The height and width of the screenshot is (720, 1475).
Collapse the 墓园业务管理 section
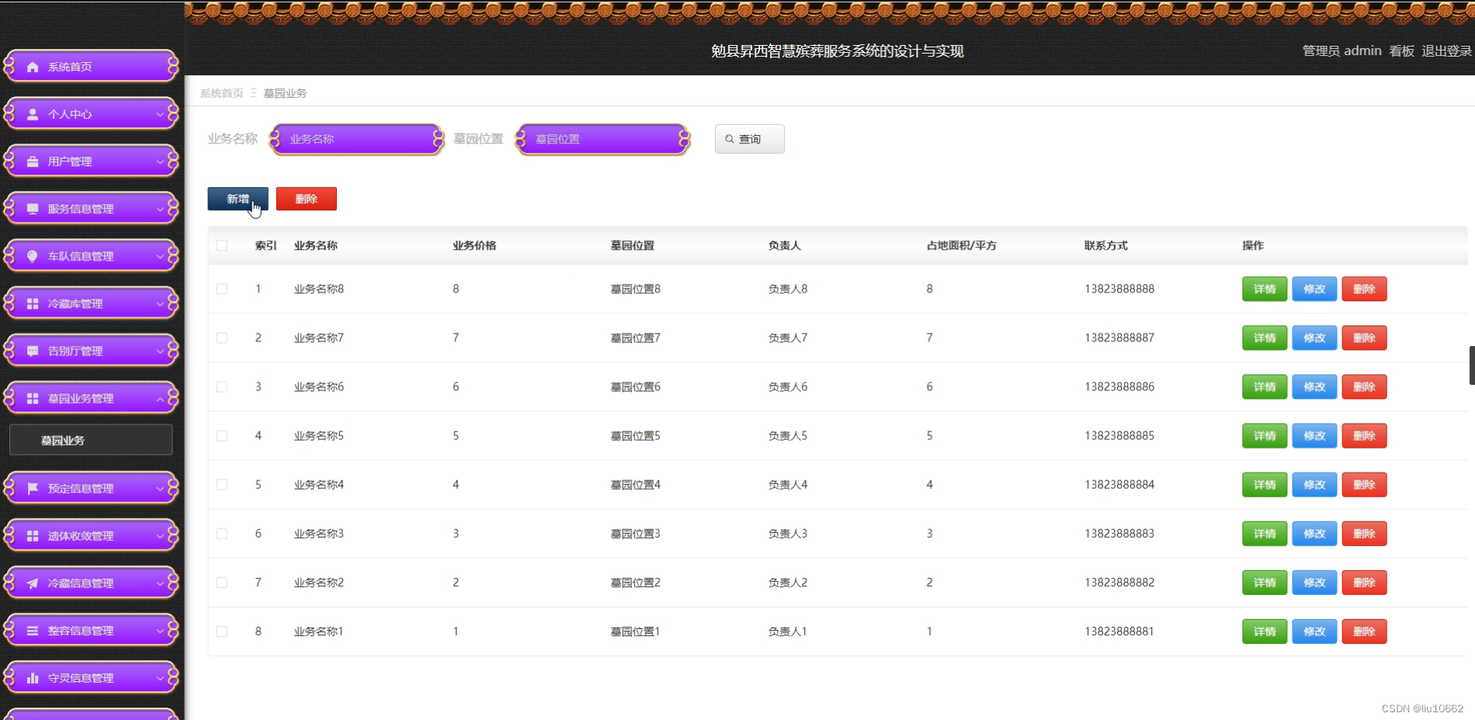[161, 398]
